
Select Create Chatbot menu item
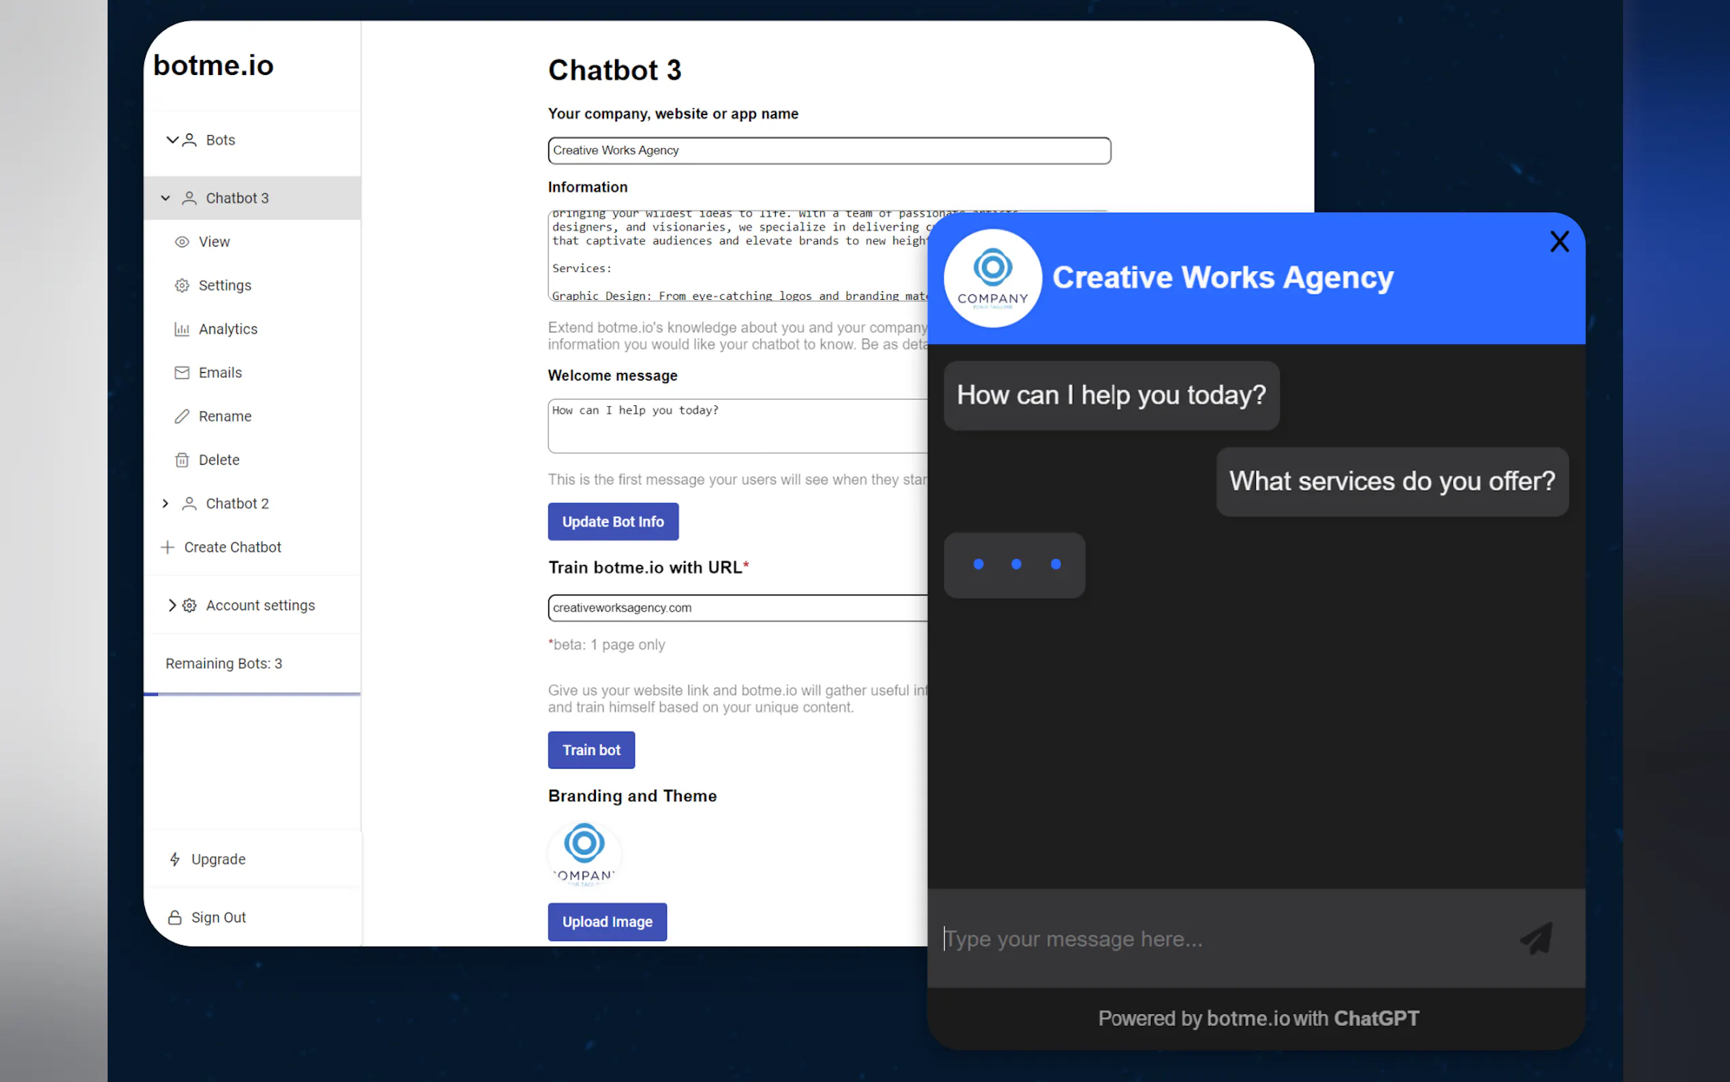coord(232,547)
